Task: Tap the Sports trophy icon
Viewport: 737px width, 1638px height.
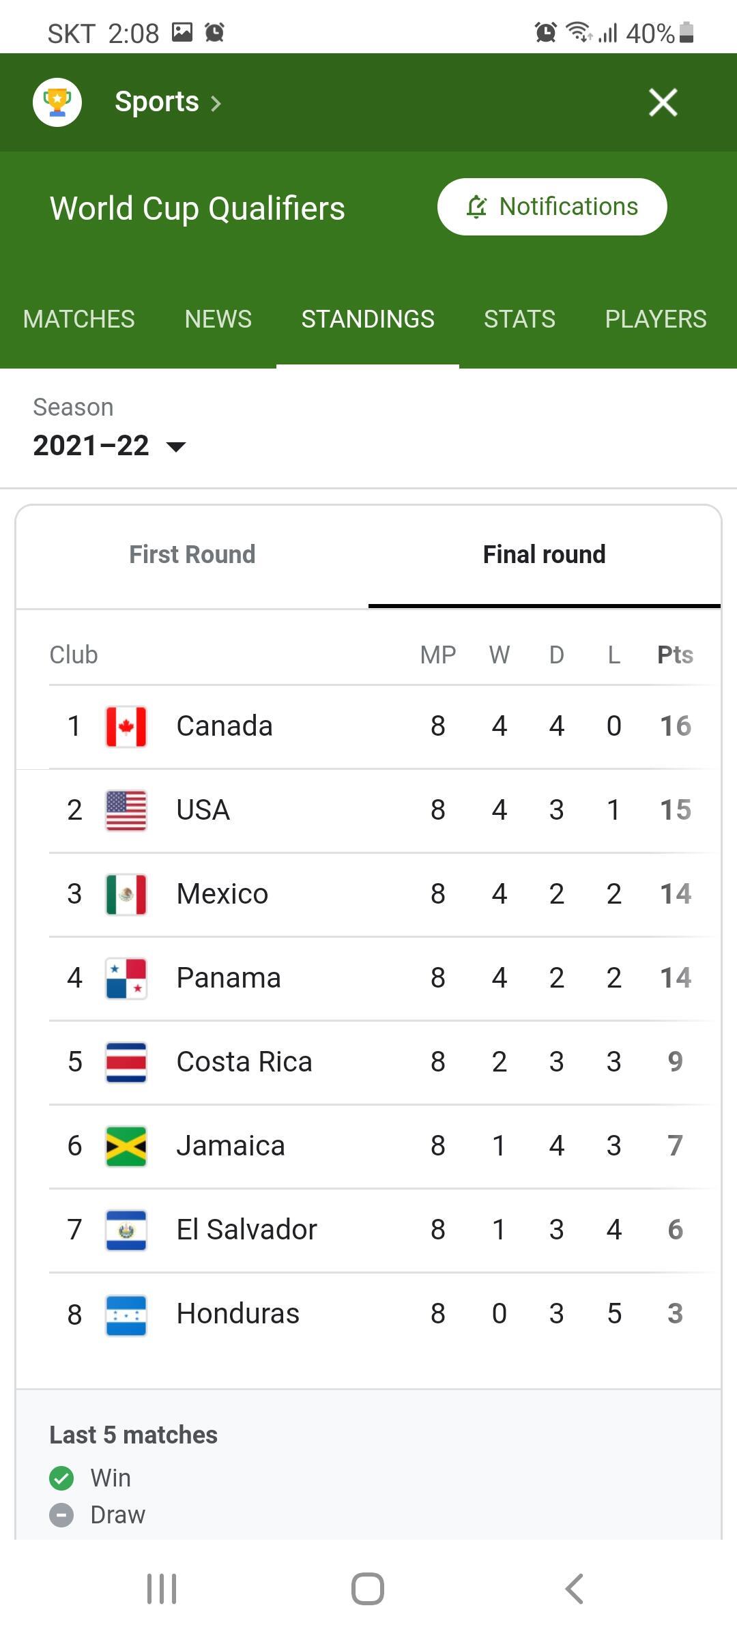Action: 57,102
